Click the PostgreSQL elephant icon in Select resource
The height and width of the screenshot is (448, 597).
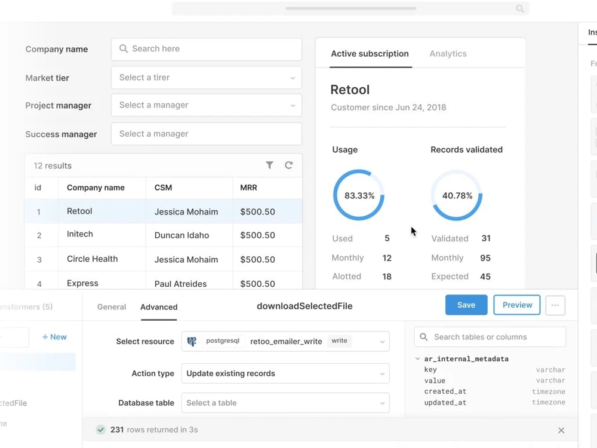[192, 341]
